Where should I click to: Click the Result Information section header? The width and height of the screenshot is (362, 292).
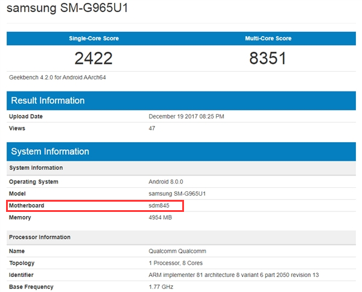pos(181,101)
